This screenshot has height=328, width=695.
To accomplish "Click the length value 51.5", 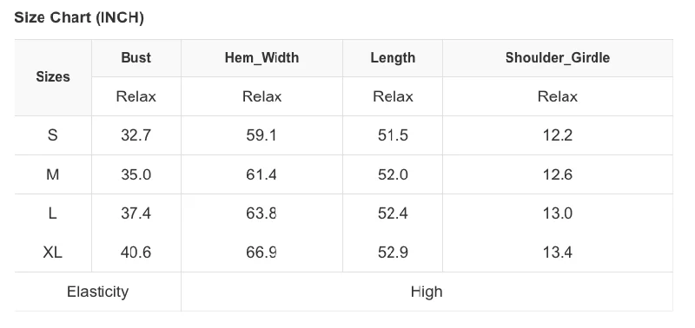I will pyautogui.click(x=393, y=135).
